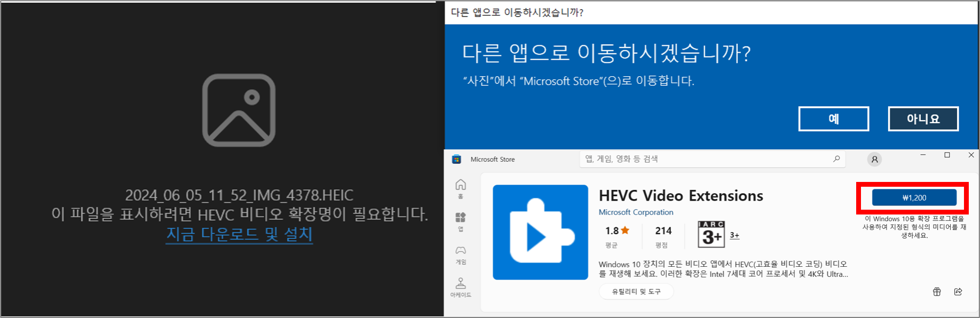Click the Windows 10 extension note under price
This screenshot has width=980, height=318.
point(914,227)
